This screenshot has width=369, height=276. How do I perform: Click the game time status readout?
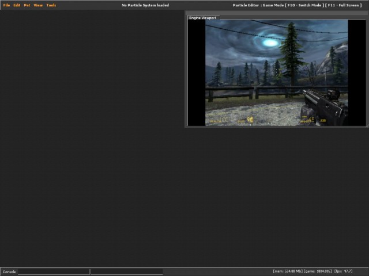point(318,271)
